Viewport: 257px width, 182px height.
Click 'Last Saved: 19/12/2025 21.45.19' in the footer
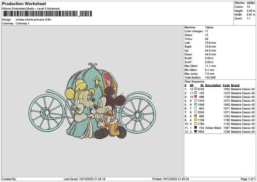click(x=84, y=179)
